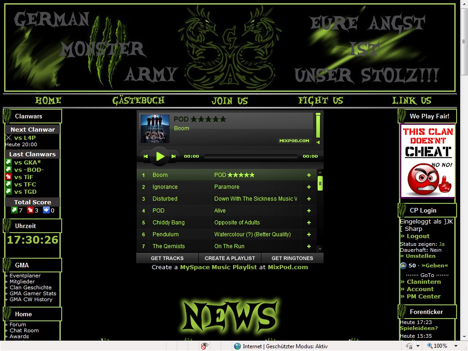Click the POD album cover thumbnail
The height and width of the screenshot is (351, 468).
[155, 129]
